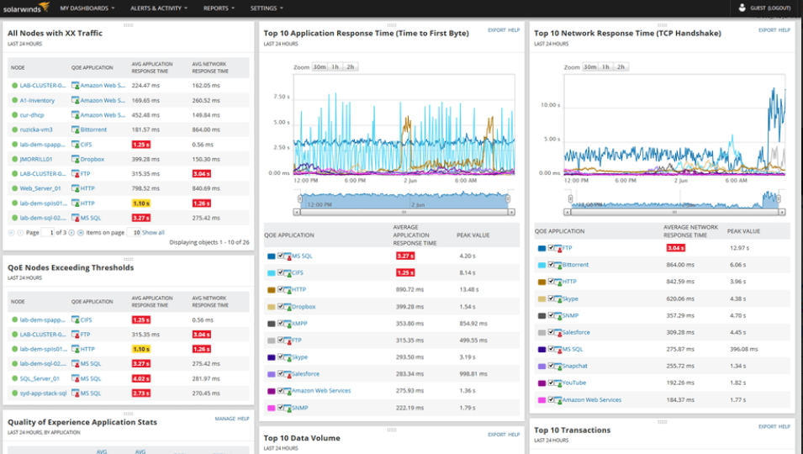
Task: Click Export on Top 10 Network Response Time
Action: [x=767, y=30]
